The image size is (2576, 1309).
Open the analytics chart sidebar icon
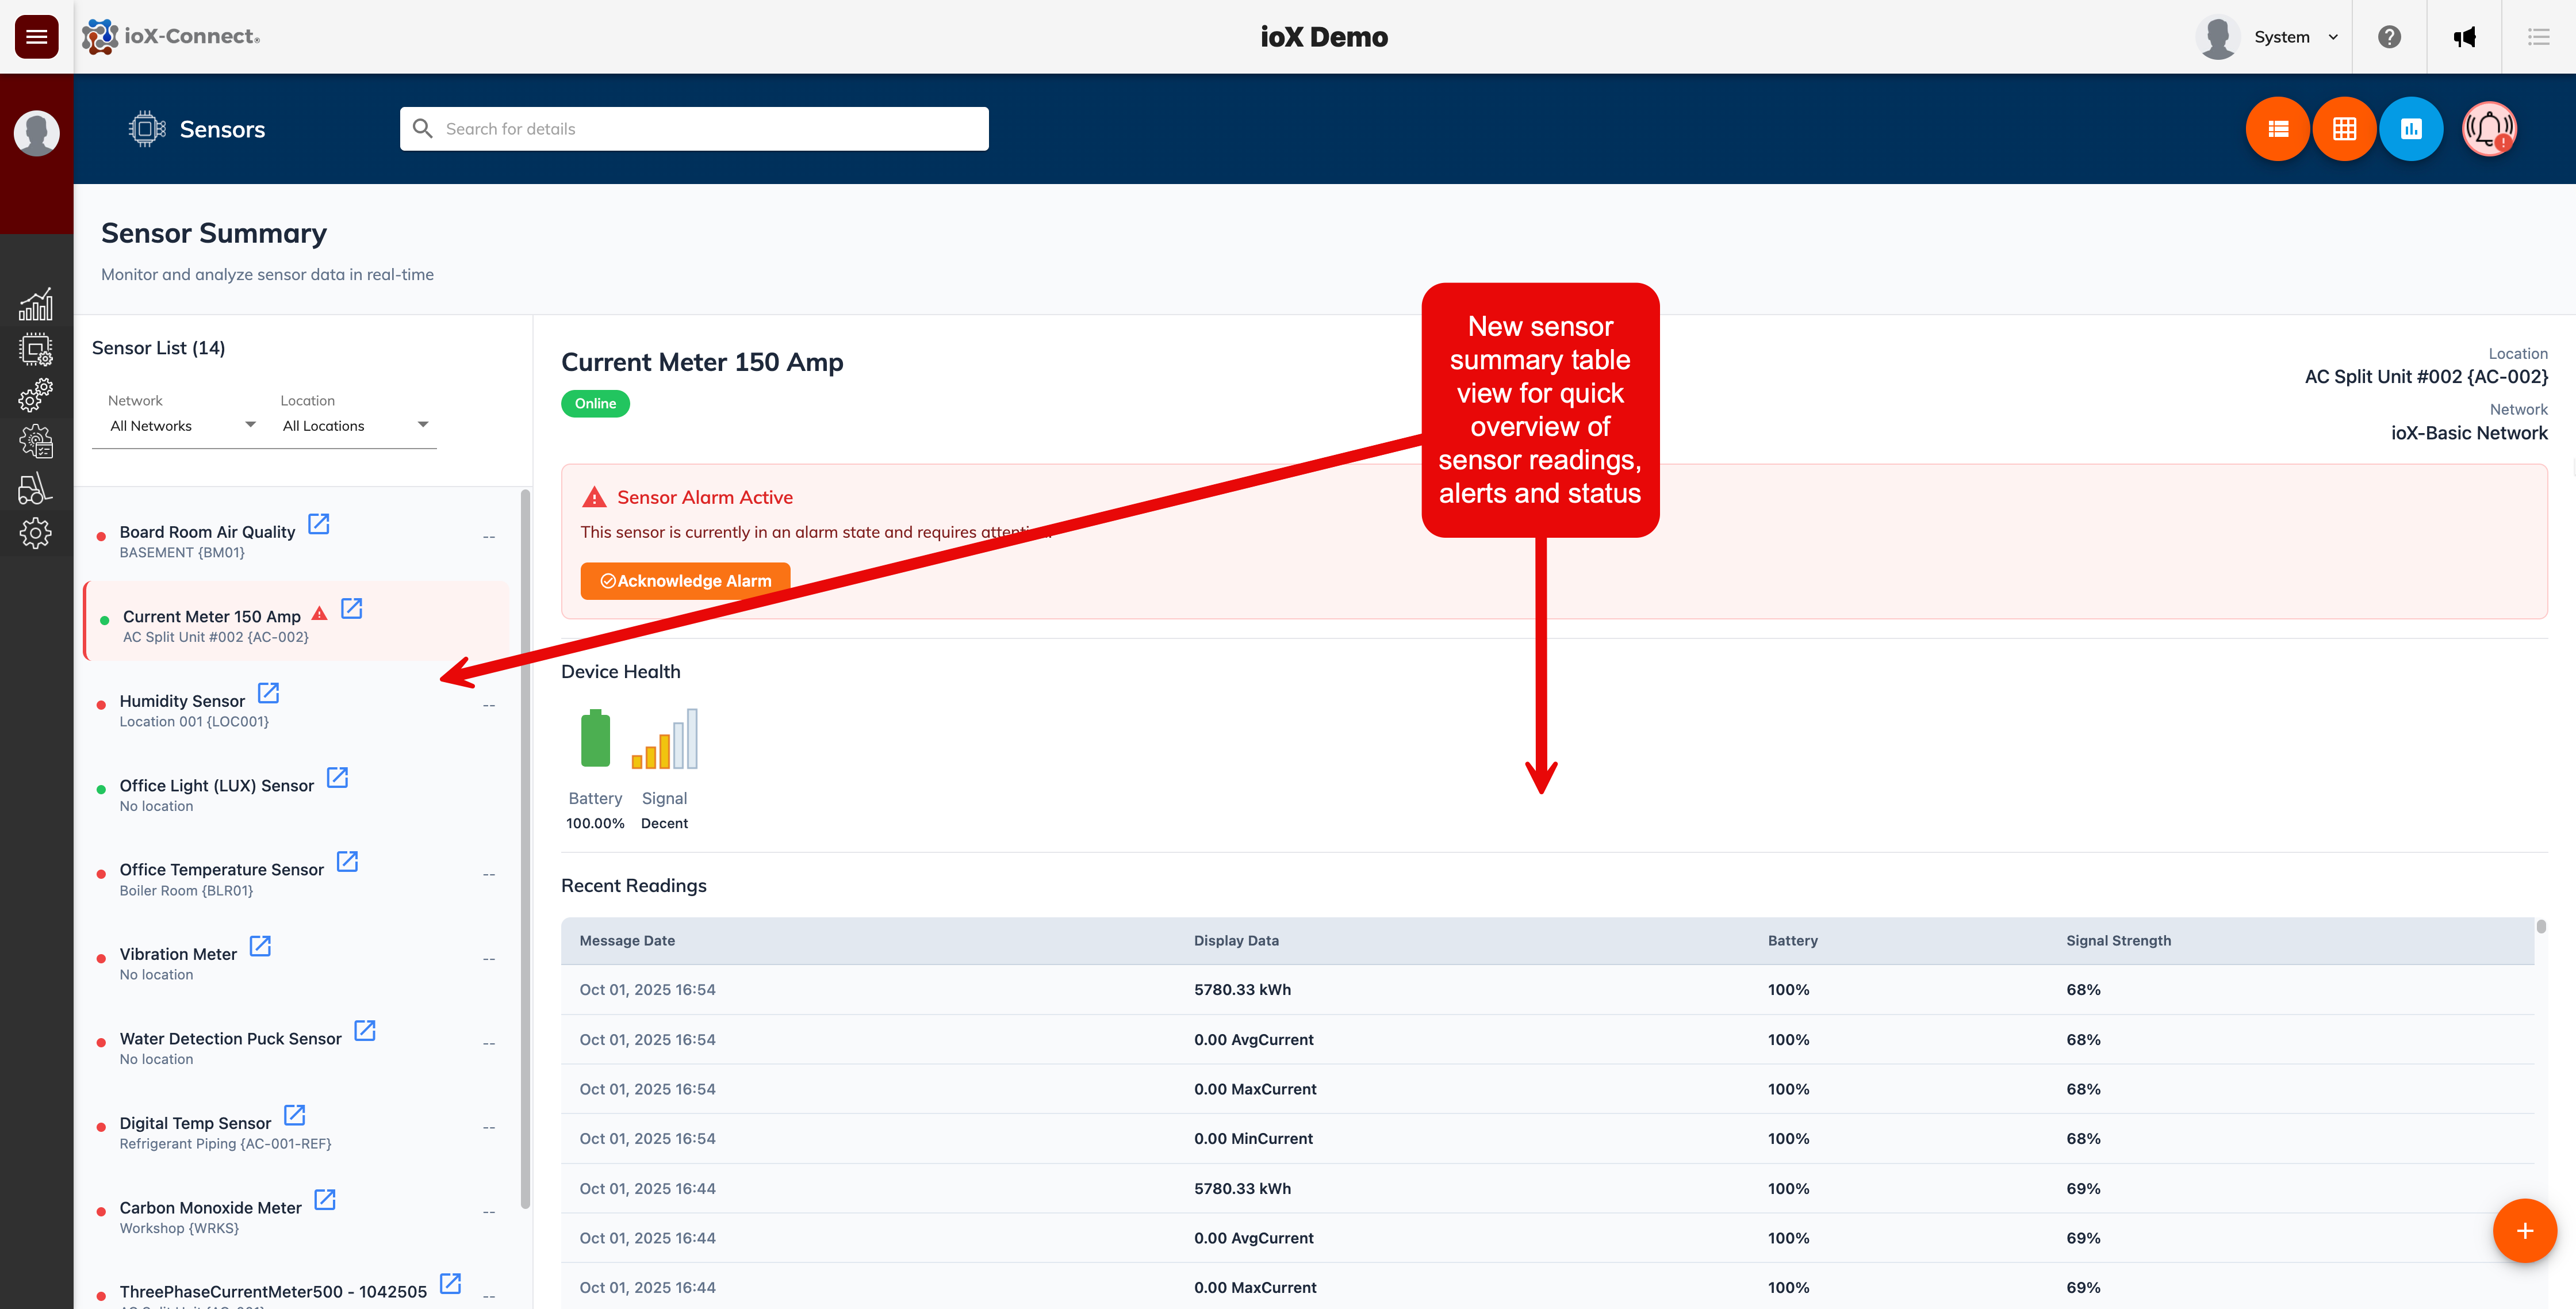(x=36, y=304)
